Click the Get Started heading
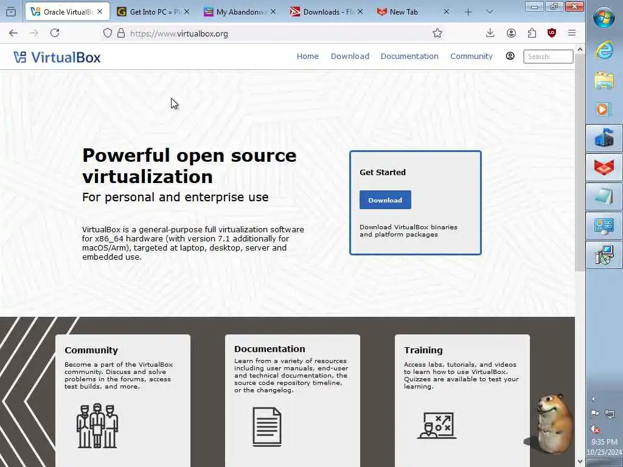 click(x=383, y=172)
